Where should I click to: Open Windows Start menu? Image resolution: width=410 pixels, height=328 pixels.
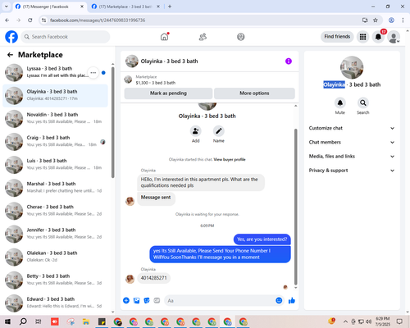[7, 321]
